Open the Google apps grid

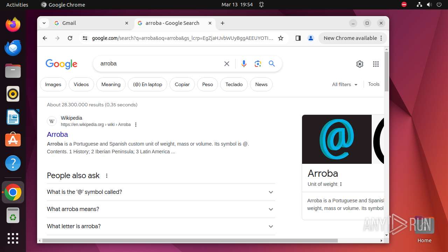pos(376,64)
